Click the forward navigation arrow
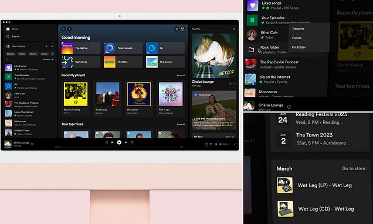This screenshot has height=224, width=373. pyautogui.click(x=69, y=29)
